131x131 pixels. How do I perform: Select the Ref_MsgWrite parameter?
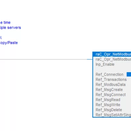(108, 105)
